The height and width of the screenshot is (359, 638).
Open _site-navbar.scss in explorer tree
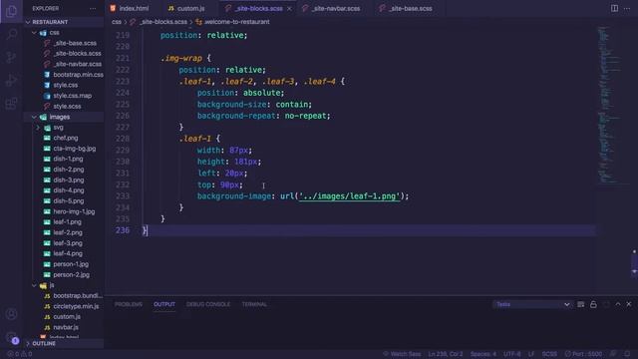coord(78,64)
